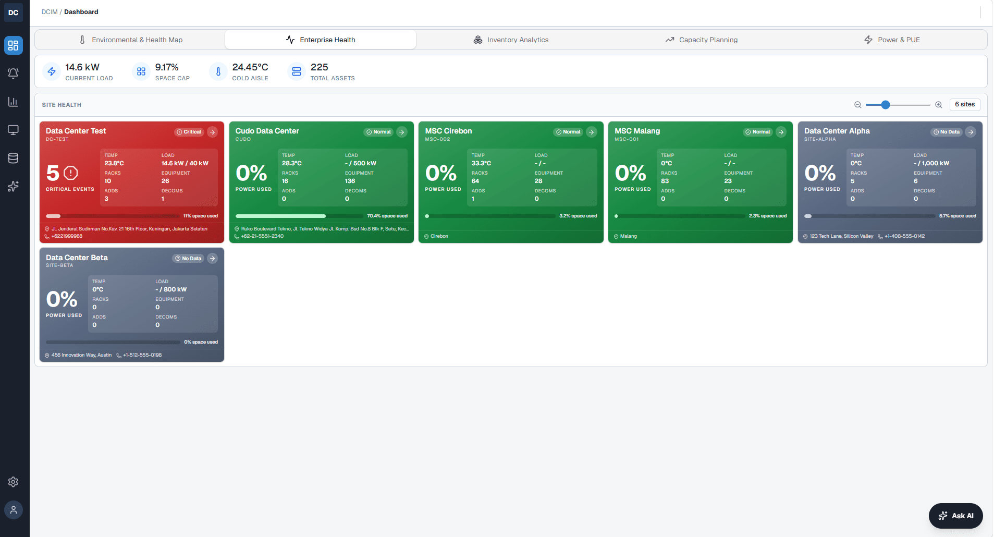The width and height of the screenshot is (994, 537).
Task: Click the cold aisle thermometer icon
Action: (x=218, y=71)
